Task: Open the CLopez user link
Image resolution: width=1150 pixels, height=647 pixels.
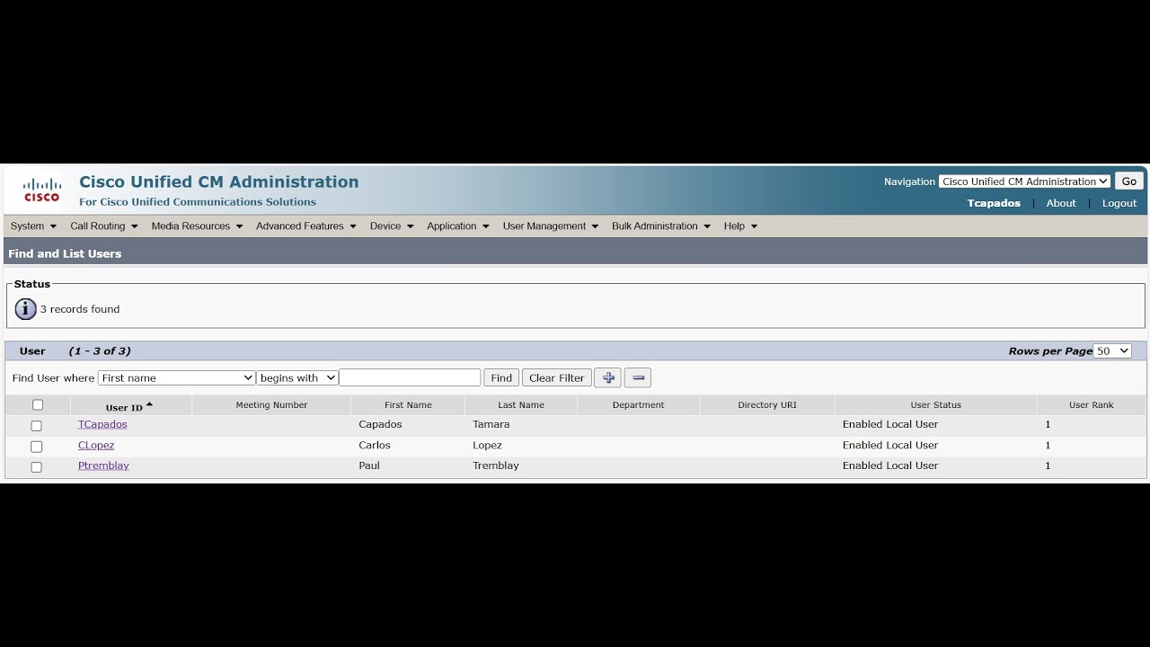Action: [x=96, y=445]
